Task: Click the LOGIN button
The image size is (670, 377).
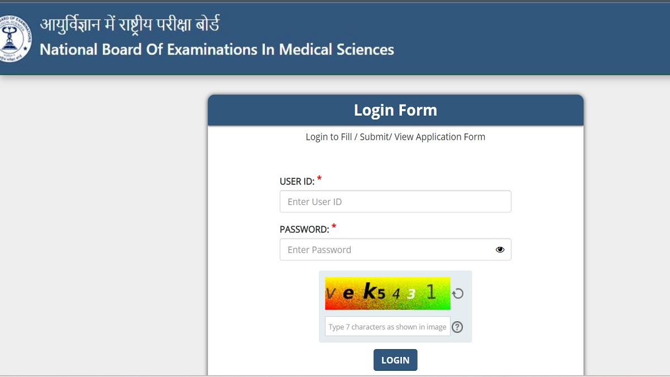Action: coord(395,360)
